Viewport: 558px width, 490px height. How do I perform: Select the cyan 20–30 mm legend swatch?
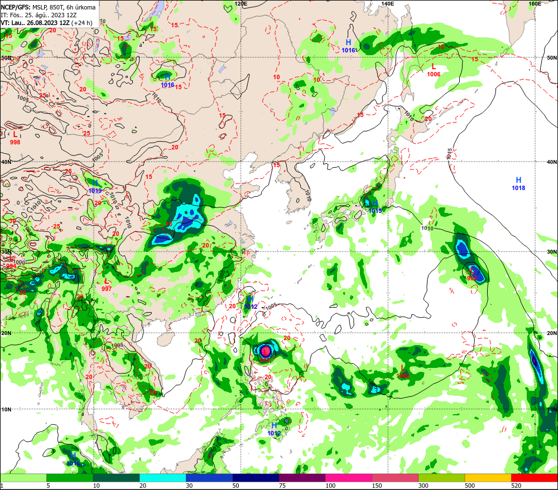pyautogui.click(x=162, y=478)
